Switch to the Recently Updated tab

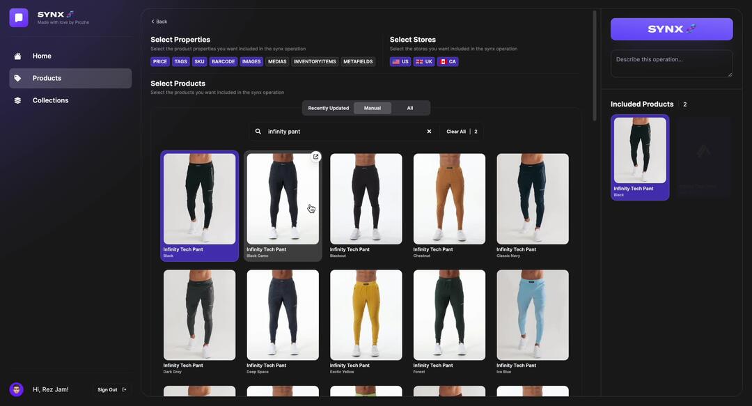(329, 108)
